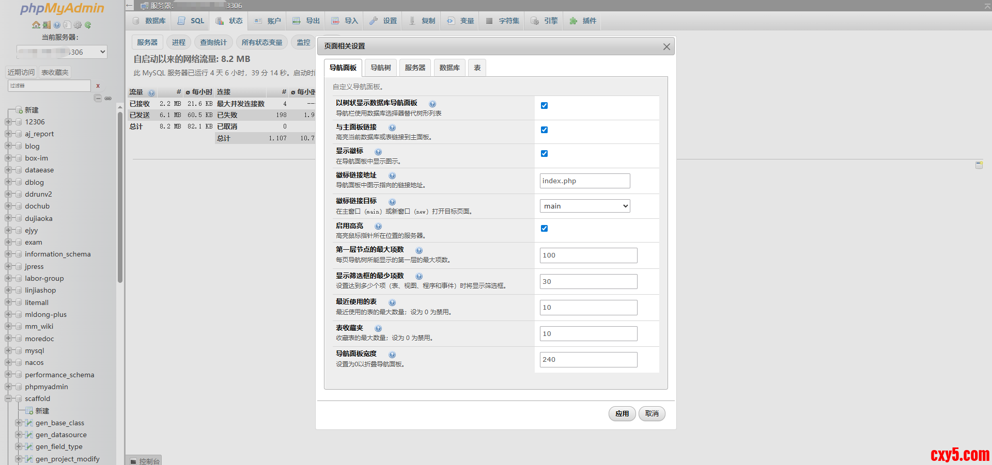The height and width of the screenshot is (465, 992).
Task: Disable the 启用高亮 checkbox
Action: (x=544, y=229)
